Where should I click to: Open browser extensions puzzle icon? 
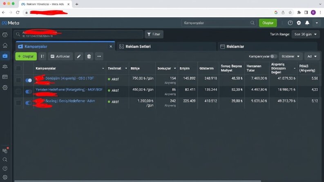coord(299,13)
